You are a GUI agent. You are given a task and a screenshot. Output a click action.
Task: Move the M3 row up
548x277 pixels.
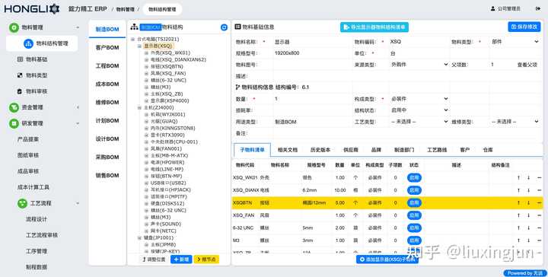[x=518, y=240]
